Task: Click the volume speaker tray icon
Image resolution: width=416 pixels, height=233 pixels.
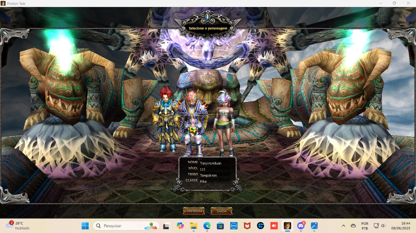Action: [x=383, y=226]
